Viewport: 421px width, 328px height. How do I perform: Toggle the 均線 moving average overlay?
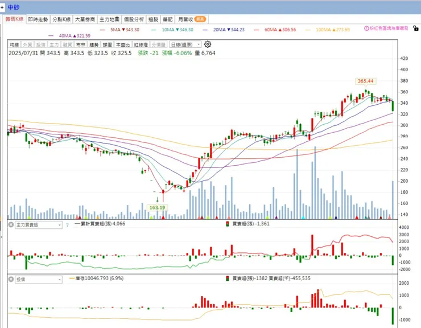14,44
